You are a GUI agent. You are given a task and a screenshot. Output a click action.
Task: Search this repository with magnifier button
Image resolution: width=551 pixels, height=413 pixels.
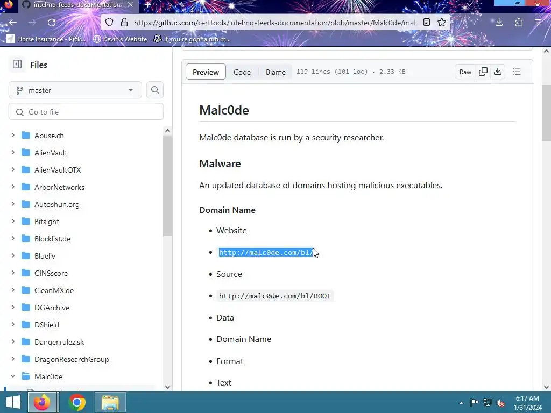pos(154,90)
